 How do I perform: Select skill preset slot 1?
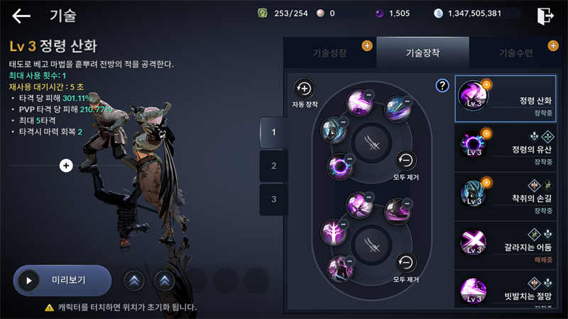(x=274, y=133)
